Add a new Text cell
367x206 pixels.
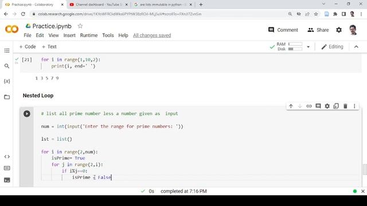[x=49, y=47]
